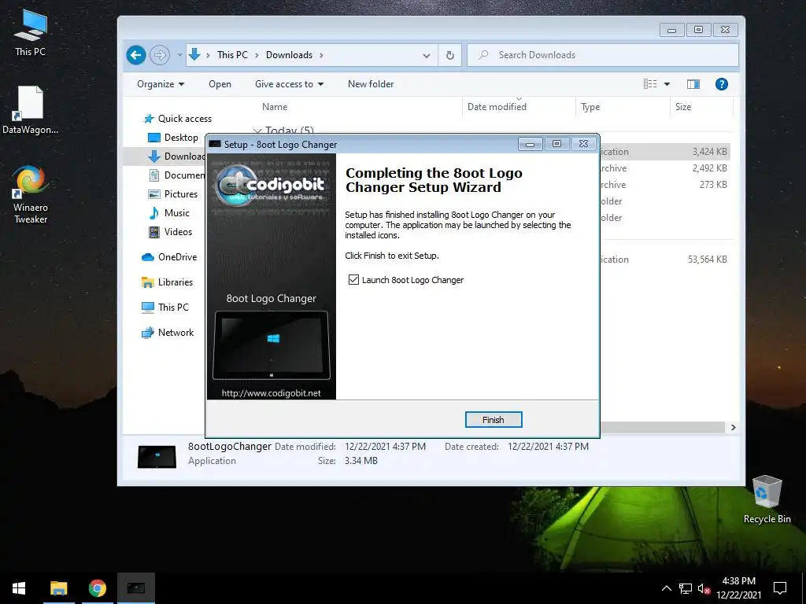Select This PC in navigation pane
Image resolution: width=806 pixels, height=604 pixels.
tap(165, 308)
